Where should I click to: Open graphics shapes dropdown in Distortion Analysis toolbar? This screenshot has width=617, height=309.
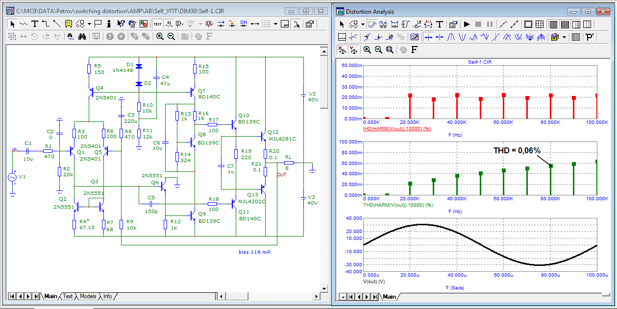[x=363, y=24]
